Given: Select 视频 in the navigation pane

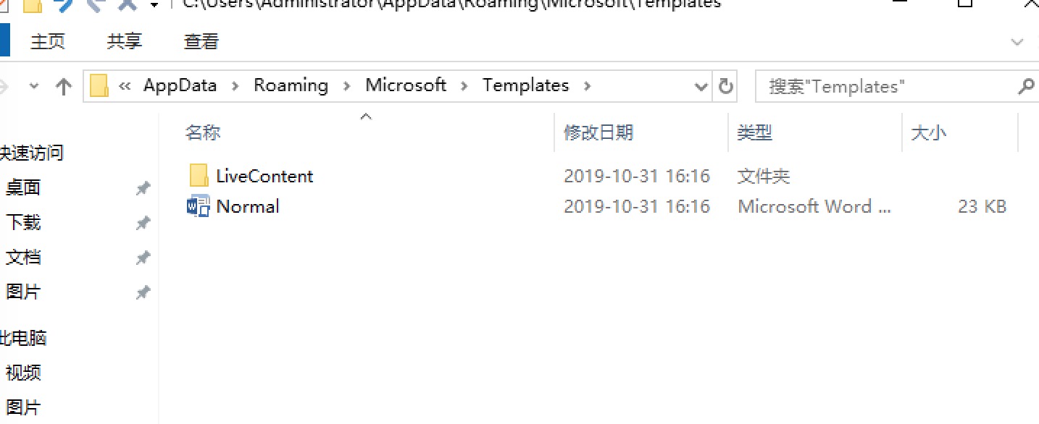Looking at the screenshot, I should (23, 373).
